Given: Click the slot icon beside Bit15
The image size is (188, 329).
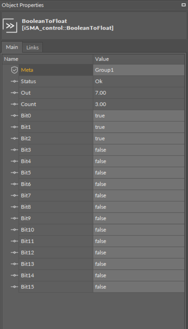Looking at the screenshot, I should [14, 287].
